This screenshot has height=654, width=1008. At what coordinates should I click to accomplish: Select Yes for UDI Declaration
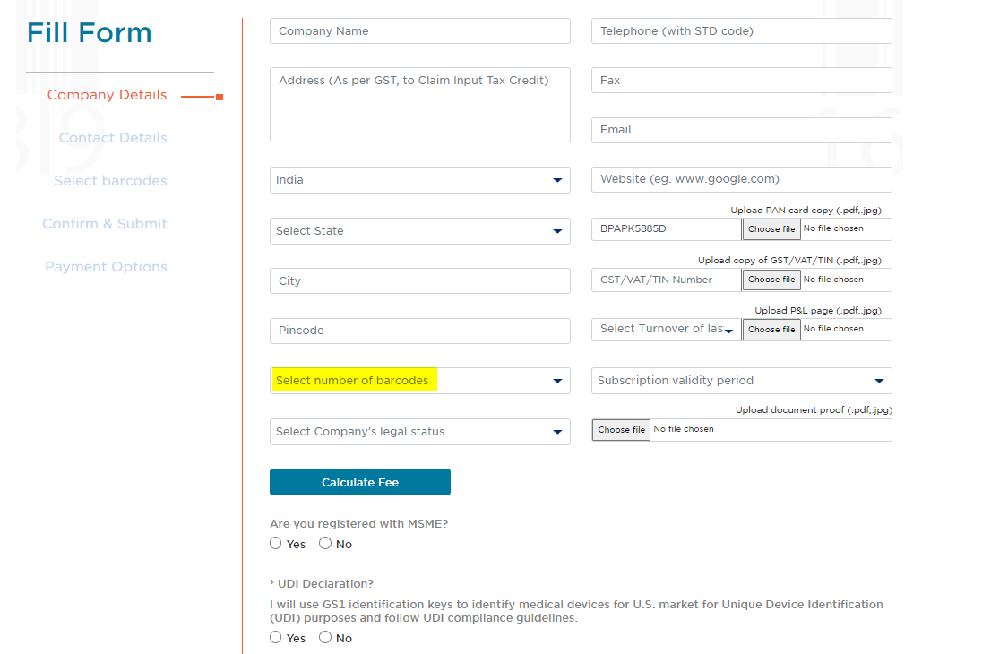click(276, 637)
